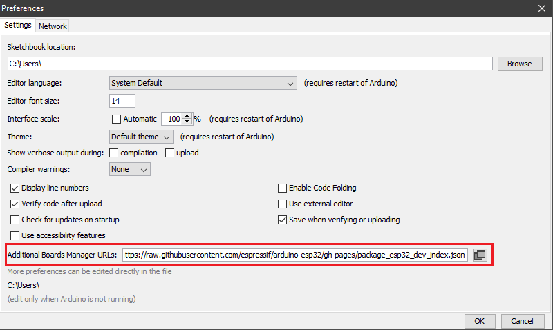Screen dimensions: 553x330
Task: Increase interface scale with the up stepper arrow
Action: pyautogui.click(x=187, y=115)
